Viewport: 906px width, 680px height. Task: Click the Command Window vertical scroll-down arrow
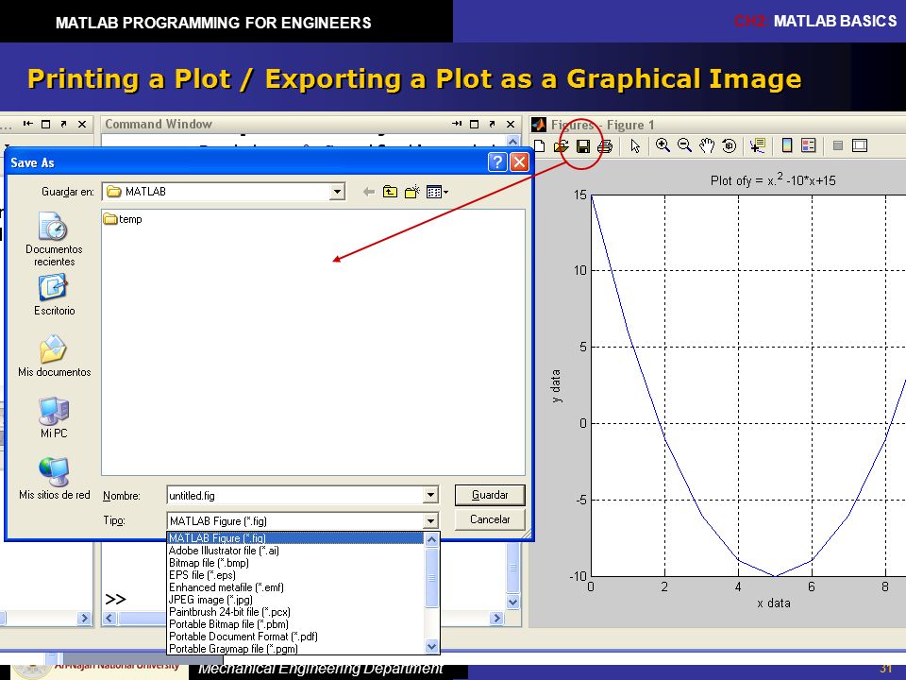(512, 602)
